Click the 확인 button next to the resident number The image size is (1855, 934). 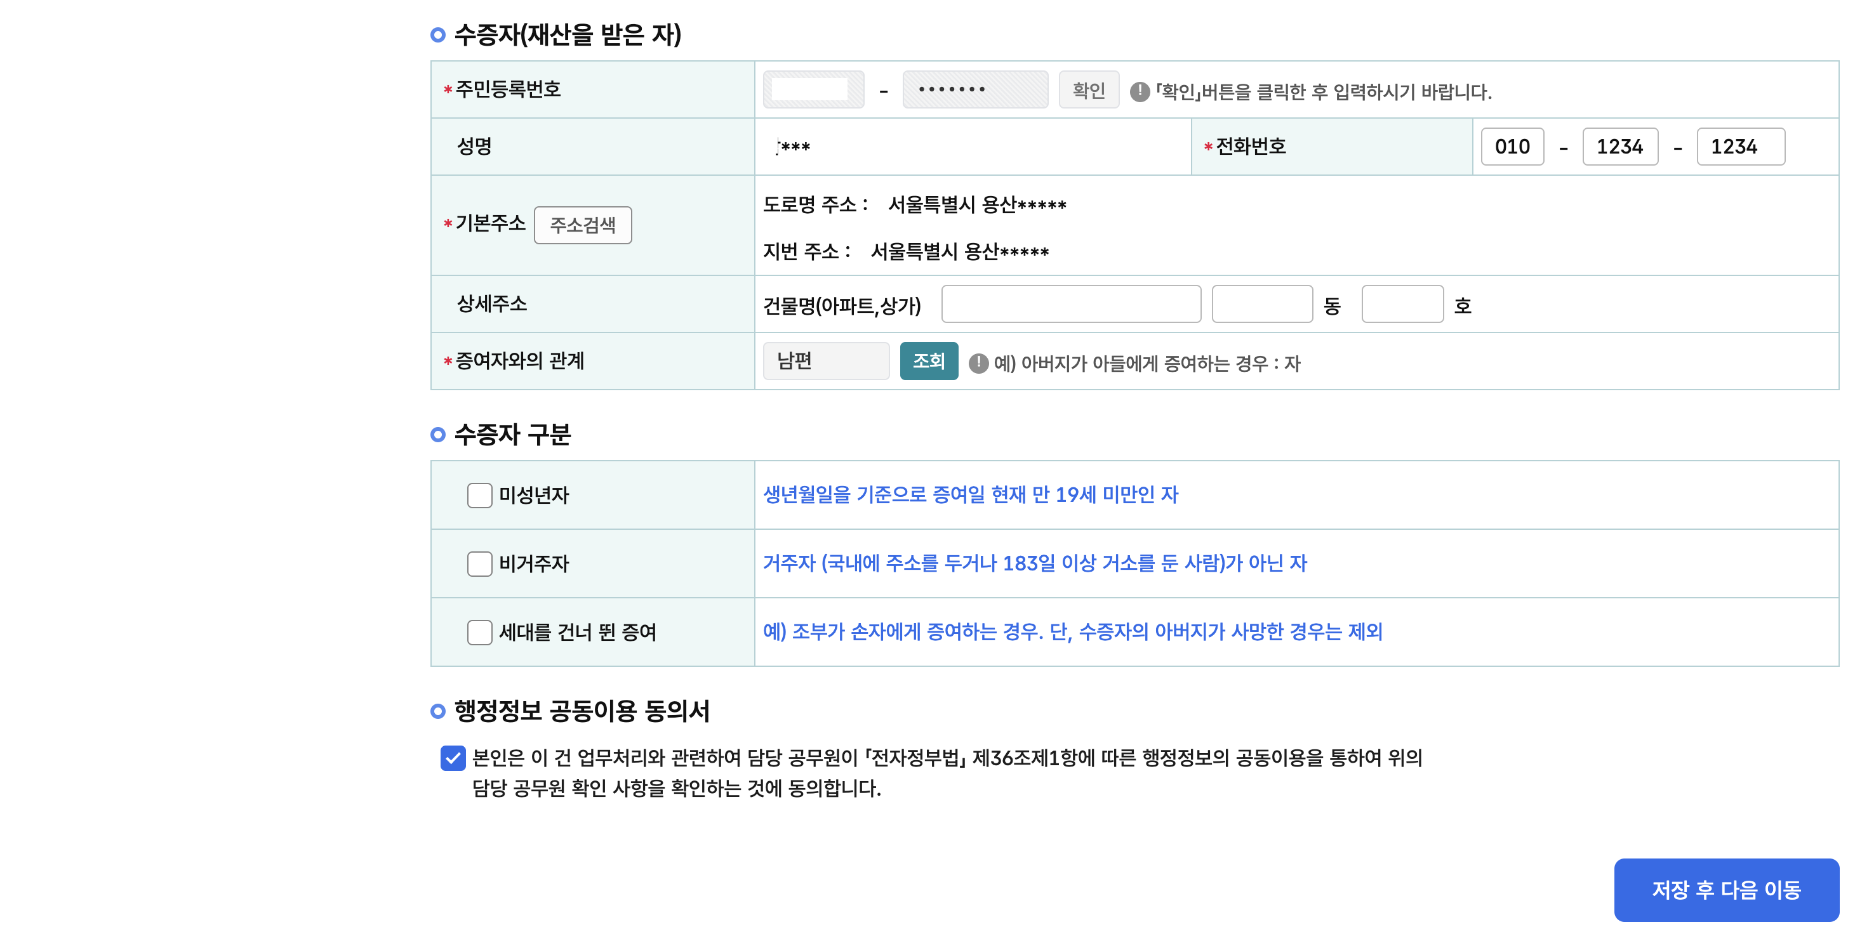coord(1088,90)
